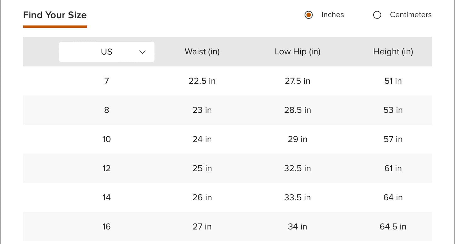Click the Height (in) column header

pos(393,52)
